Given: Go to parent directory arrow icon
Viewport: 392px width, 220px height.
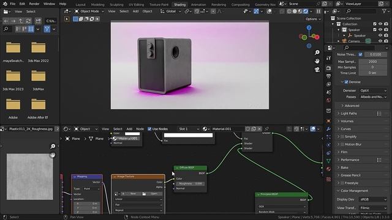Looking at the screenshot, I should click(21, 21).
